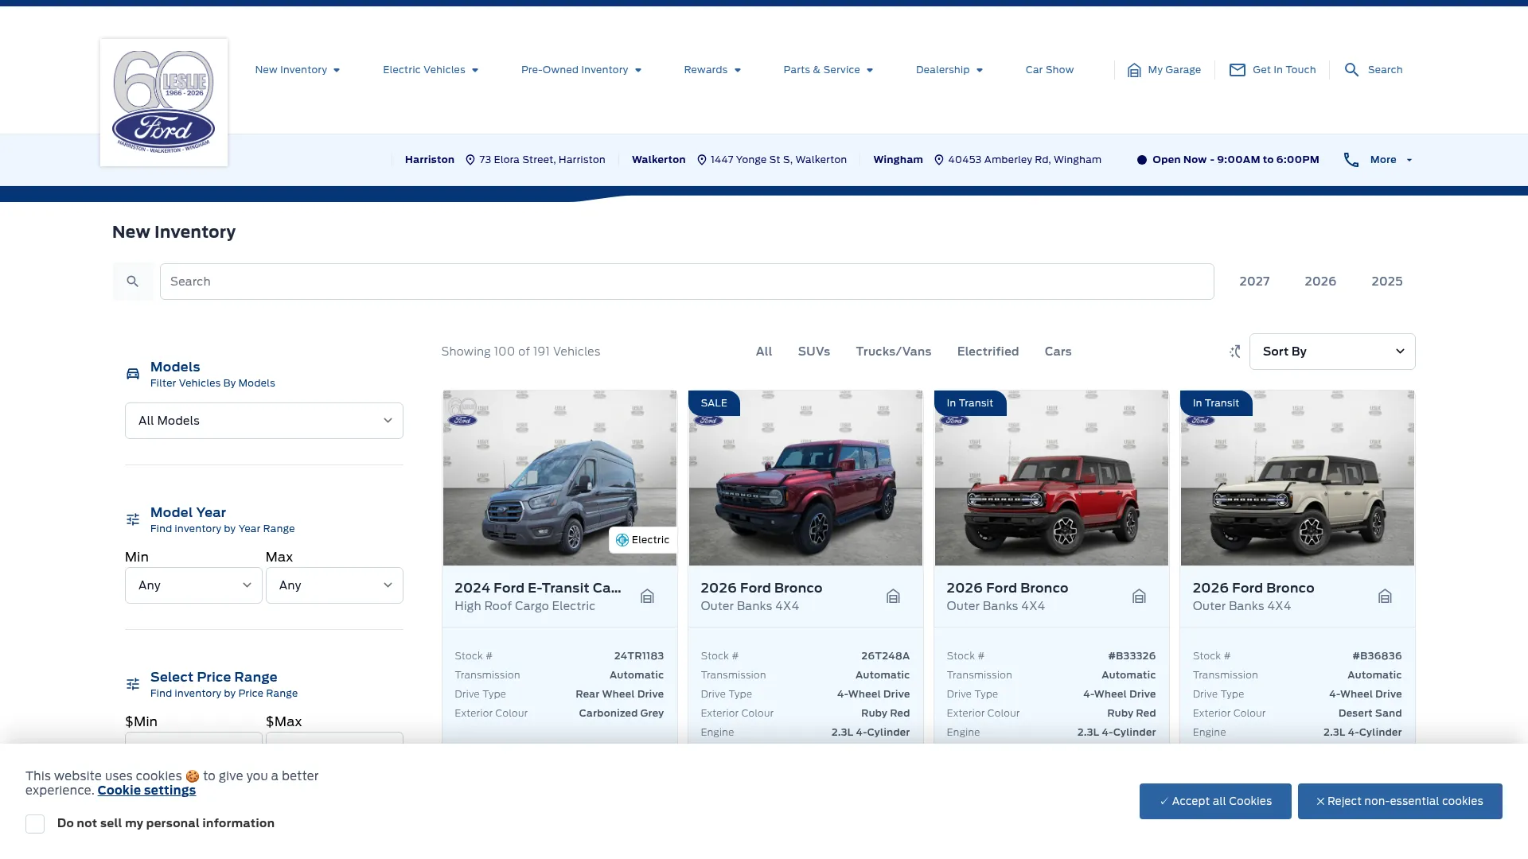
Task: Expand the Parts & Service menu
Action: 828,70
